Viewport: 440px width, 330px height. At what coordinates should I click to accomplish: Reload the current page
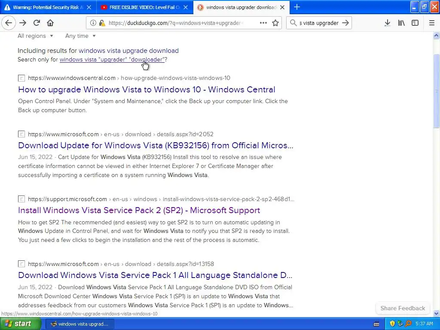[37, 23]
